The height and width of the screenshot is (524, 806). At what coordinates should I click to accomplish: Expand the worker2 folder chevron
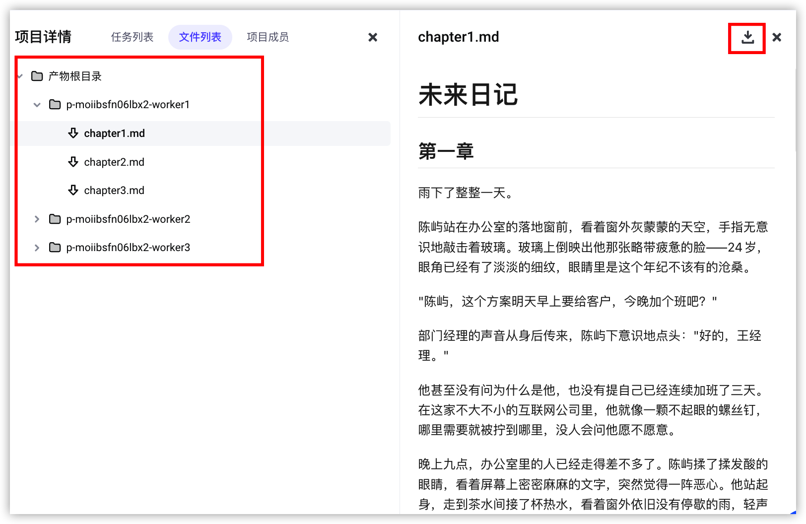tap(37, 219)
